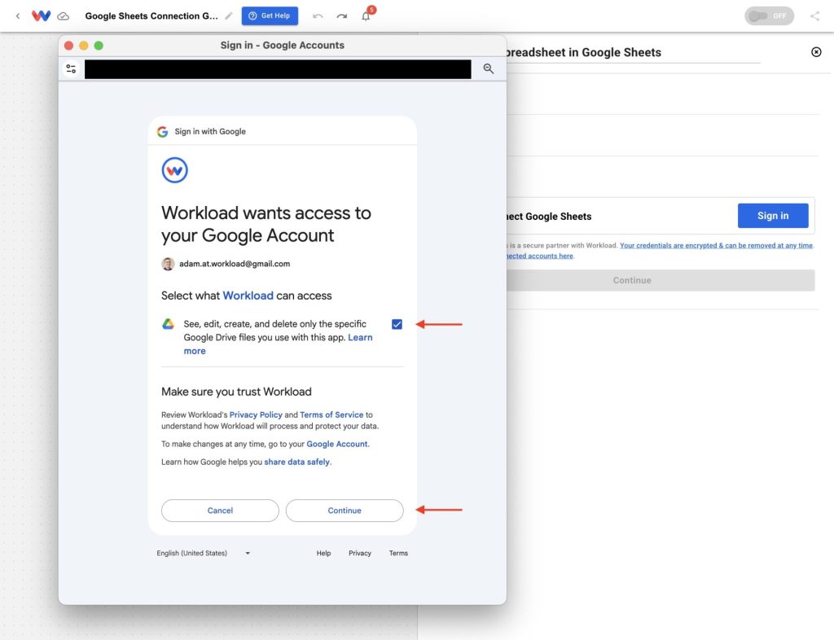Click the zoom magnifier icon in popup
The height and width of the screenshot is (640, 834).
tap(489, 68)
